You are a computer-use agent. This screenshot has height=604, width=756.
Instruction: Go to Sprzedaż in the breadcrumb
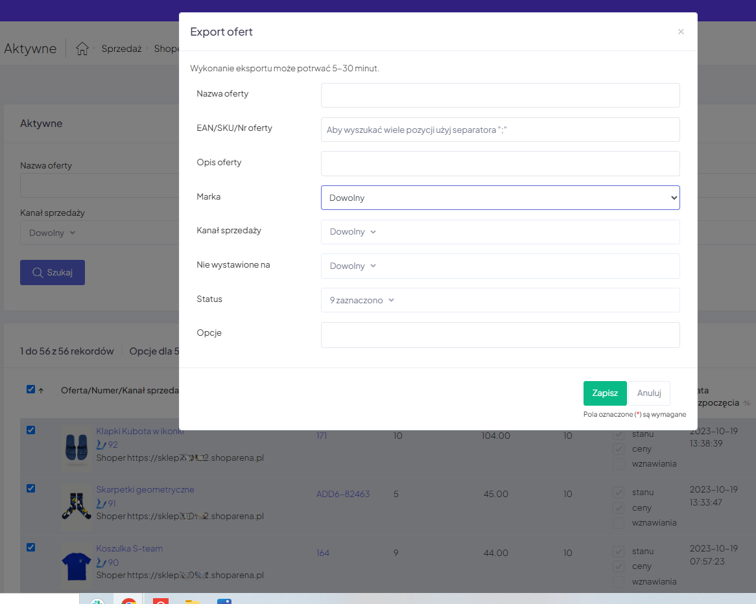(121, 49)
